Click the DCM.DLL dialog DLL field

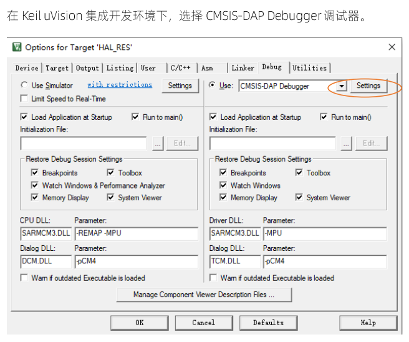tap(46, 261)
